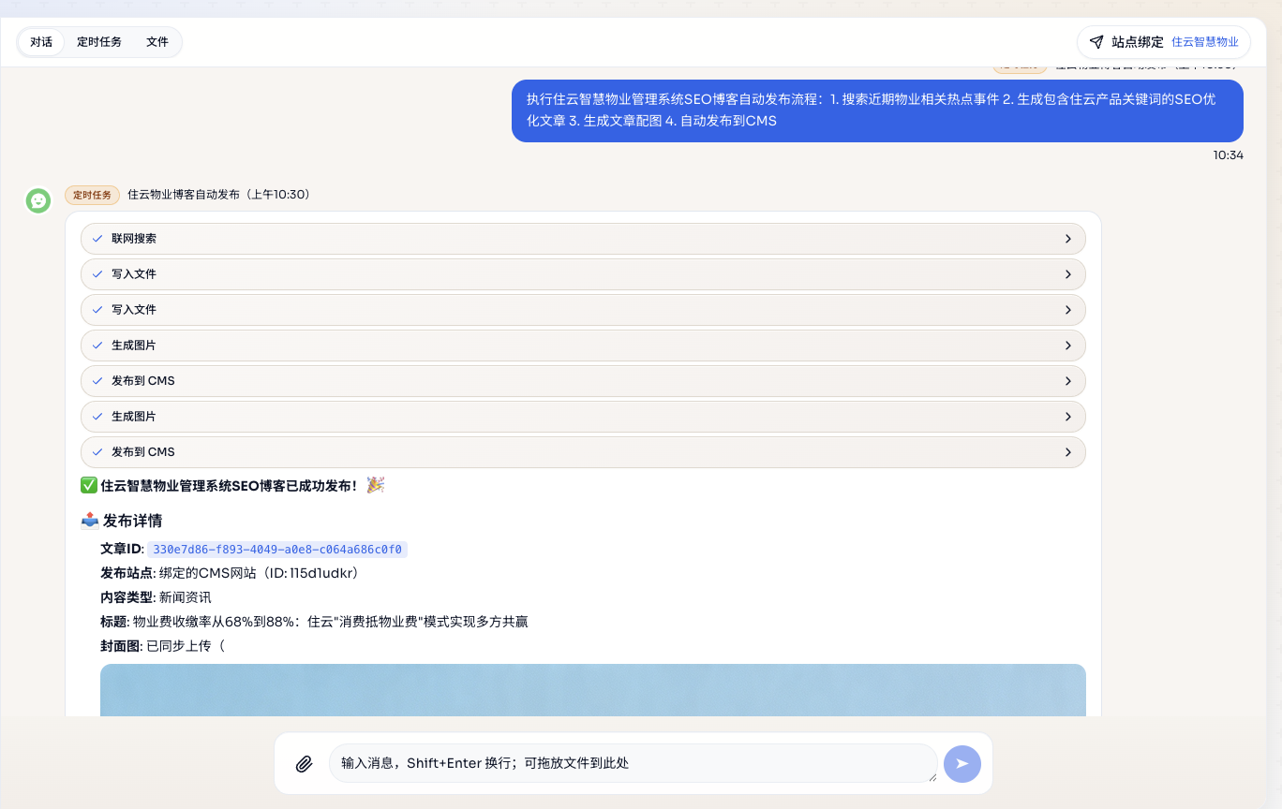1282x809 pixels.
Task: Click the checkmark on the first 写入文件 step
Action: [97, 273]
